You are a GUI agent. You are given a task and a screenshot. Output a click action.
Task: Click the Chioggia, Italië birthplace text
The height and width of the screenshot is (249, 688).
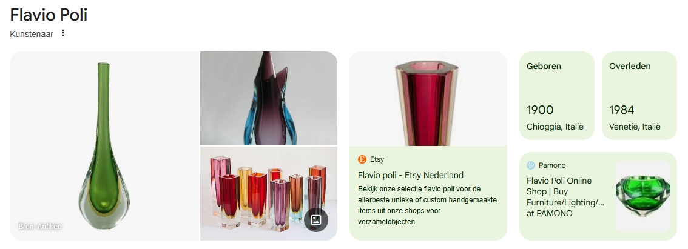tap(555, 127)
